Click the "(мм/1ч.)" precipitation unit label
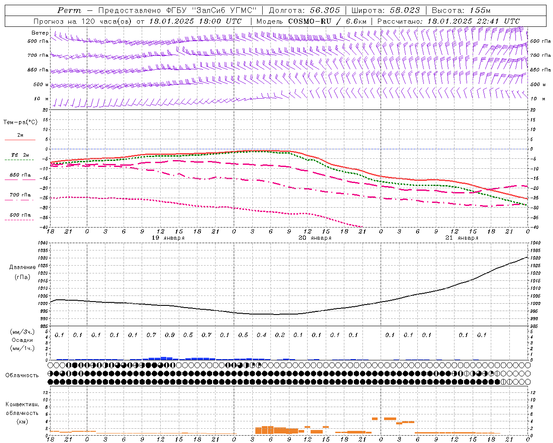The height and width of the screenshot is (443, 553). 22,348
